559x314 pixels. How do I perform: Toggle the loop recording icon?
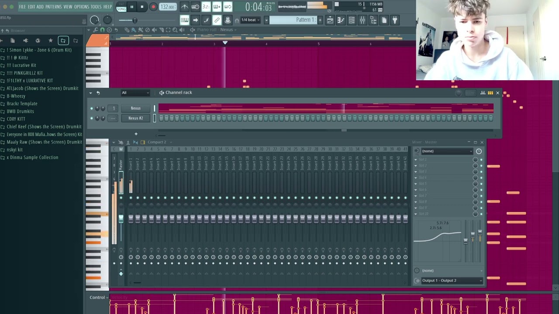coord(228,7)
